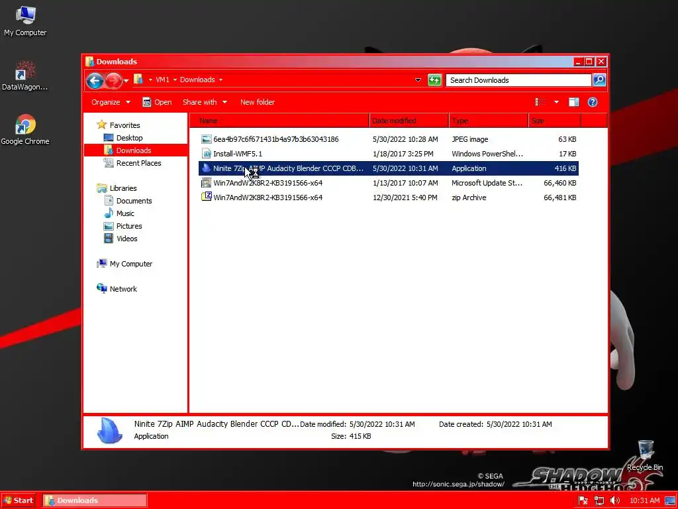Click the volume speaker tray icon
Screen dimensions: 678x509
pyautogui.click(x=614, y=501)
